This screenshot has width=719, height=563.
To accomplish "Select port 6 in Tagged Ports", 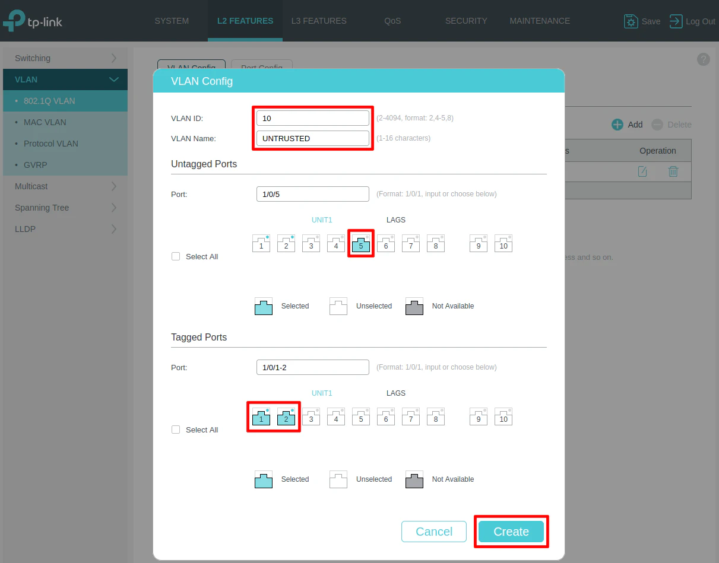I will click(x=386, y=416).
